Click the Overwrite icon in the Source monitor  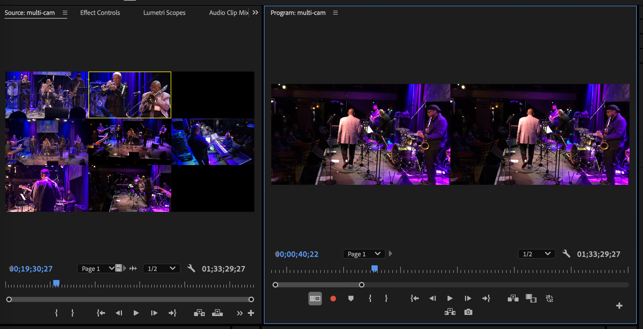[x=217, y=313]
